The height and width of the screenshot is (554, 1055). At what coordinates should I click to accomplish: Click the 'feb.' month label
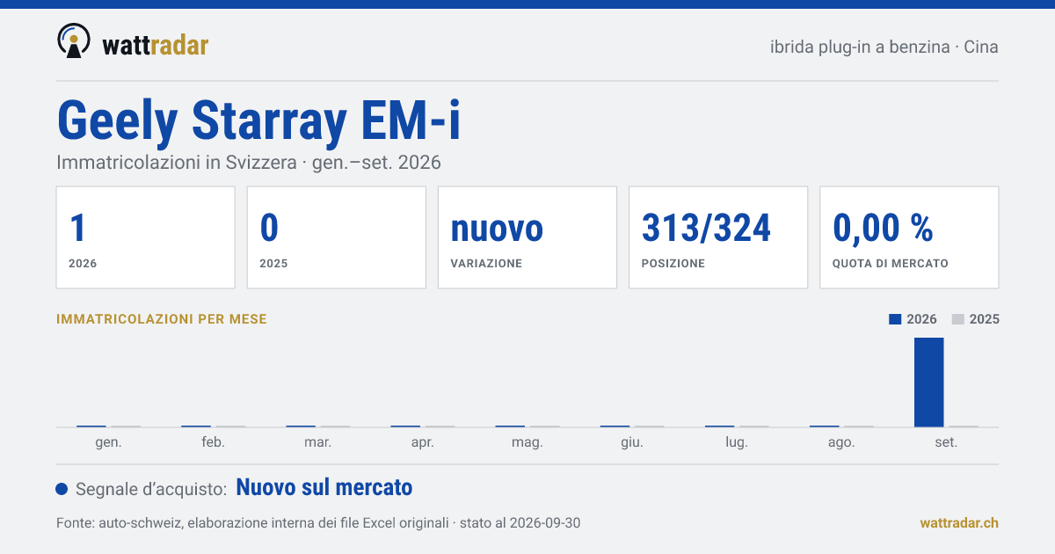coord(213,442)
